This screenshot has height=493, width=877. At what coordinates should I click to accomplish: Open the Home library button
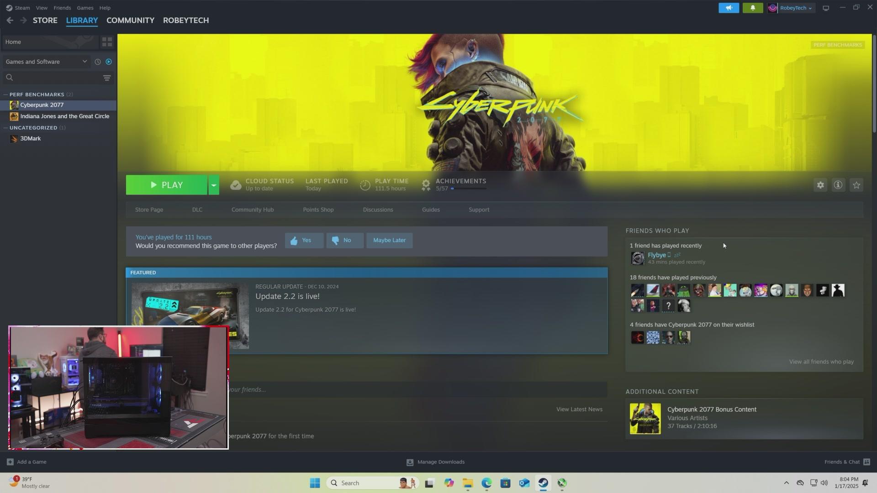(49, 42)
